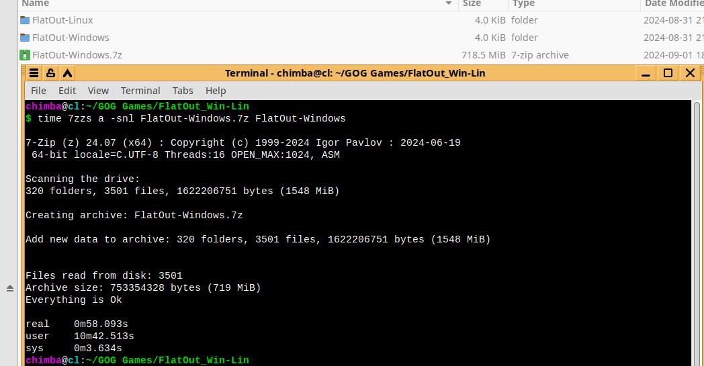
Task: Open the Tabs menu in Terminal
Action: 183,91
